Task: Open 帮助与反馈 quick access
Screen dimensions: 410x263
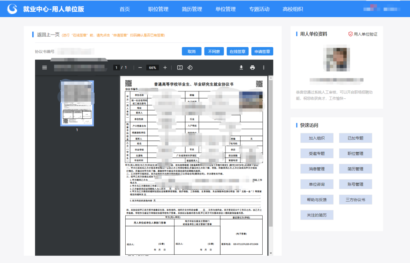Action: (x=317, y=200)
